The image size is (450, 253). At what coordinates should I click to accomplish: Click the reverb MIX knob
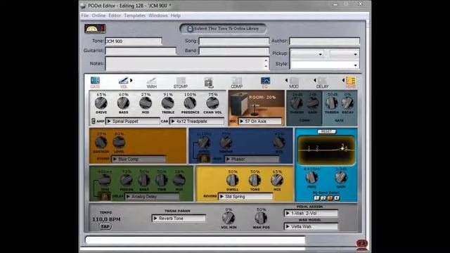coord(277,180)
